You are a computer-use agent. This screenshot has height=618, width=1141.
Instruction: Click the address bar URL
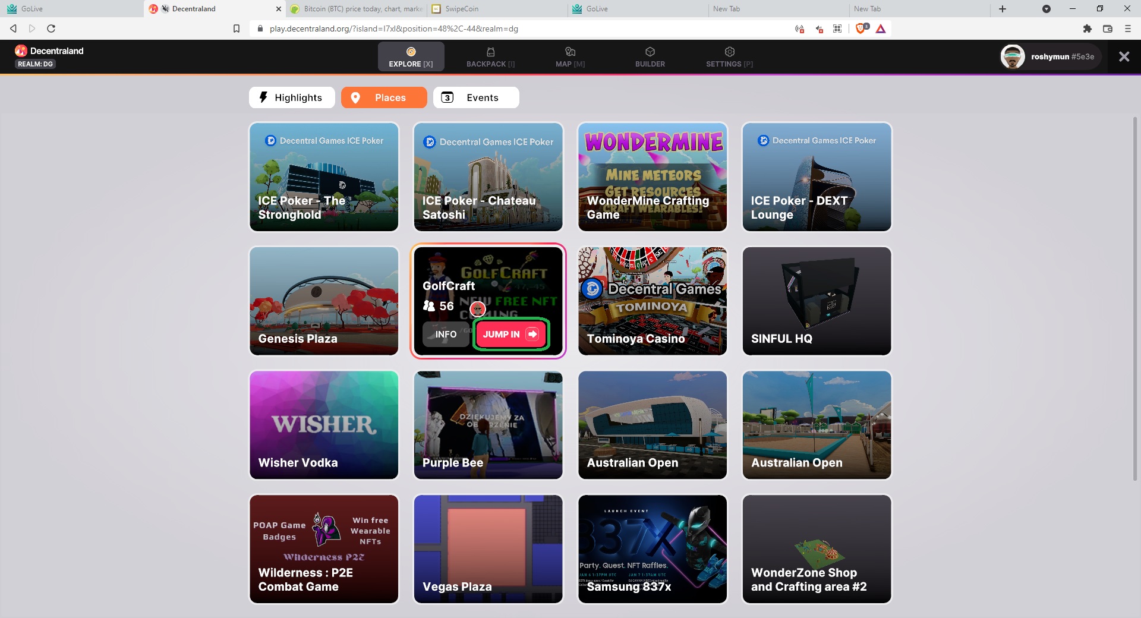click(393, 29)
